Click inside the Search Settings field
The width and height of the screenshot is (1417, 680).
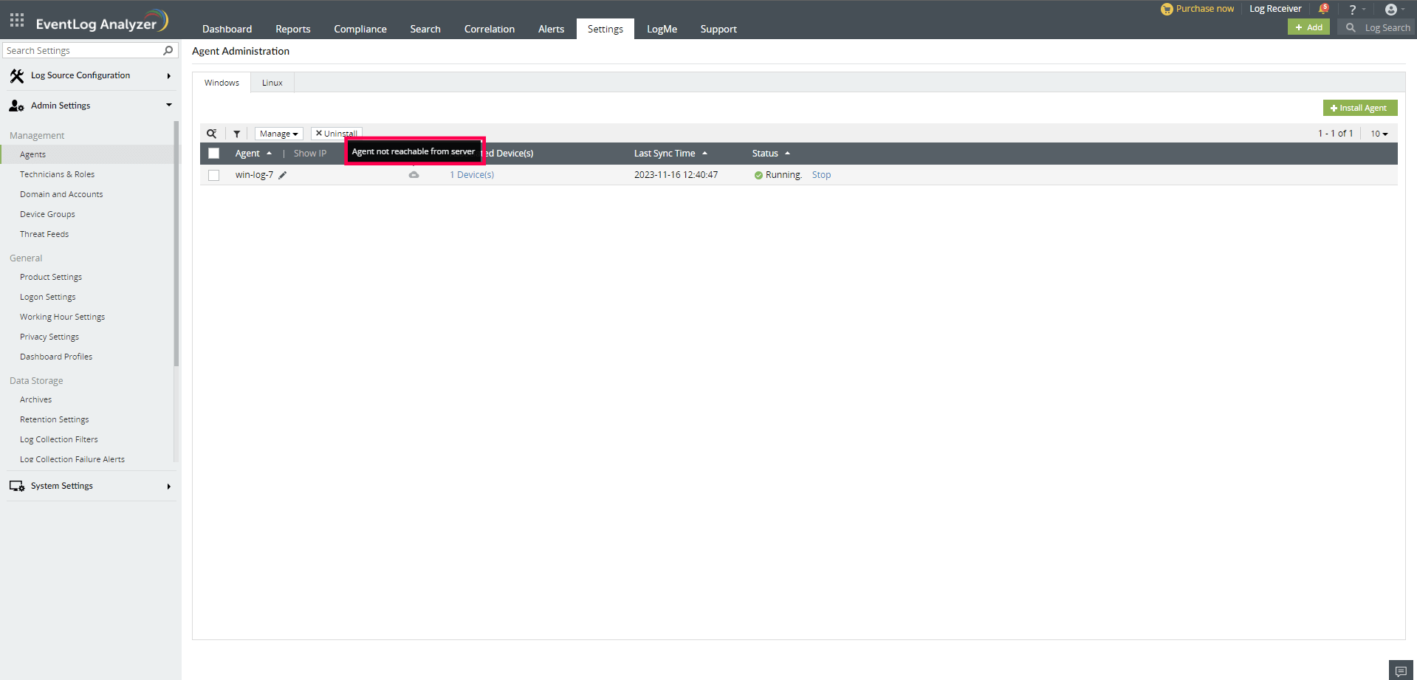point(81,50)
